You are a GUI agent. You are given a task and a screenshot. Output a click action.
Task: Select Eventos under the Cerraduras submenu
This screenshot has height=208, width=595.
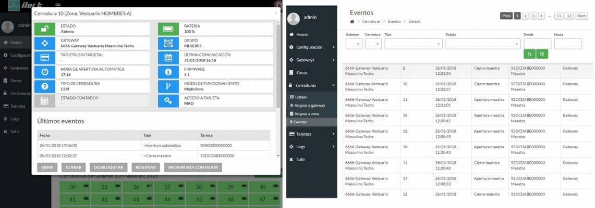click(x=300, y=122)
